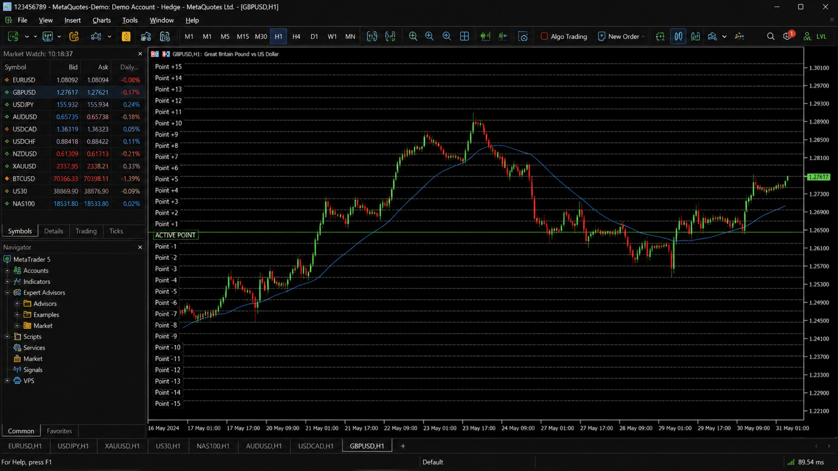Click the MetaTrader 5 root icon in Navigator
The image size is (838, 471).
tap(8, 259)
